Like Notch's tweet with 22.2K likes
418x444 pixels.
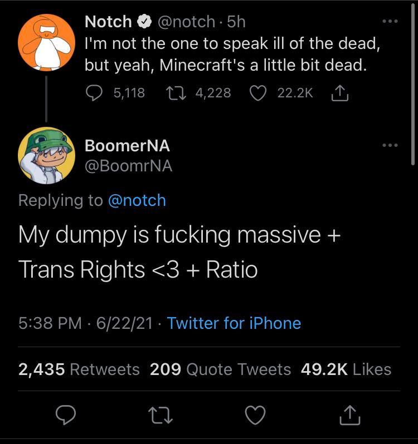point(257,93)
